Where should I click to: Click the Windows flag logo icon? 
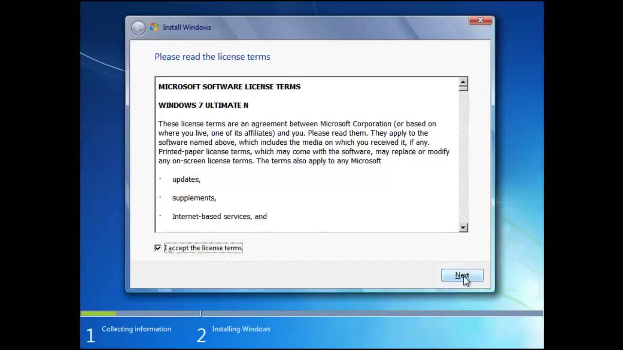[x=154, y=27]
